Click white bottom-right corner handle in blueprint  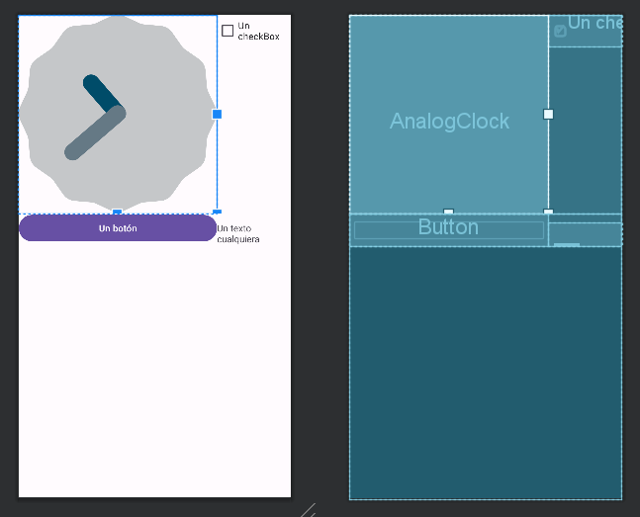pos(548,212)
